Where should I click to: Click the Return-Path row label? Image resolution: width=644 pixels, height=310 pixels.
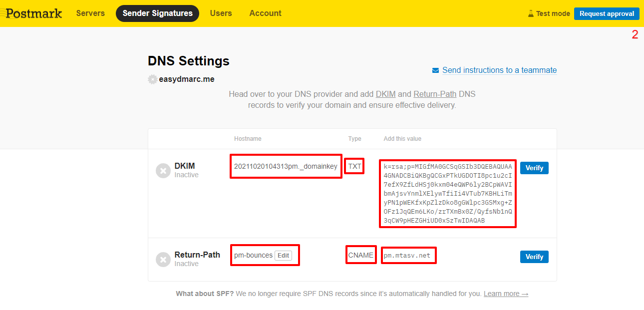(197, 255)
